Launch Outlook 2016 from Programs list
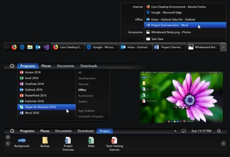Viewport: 230px width, 157px height. 46,90
